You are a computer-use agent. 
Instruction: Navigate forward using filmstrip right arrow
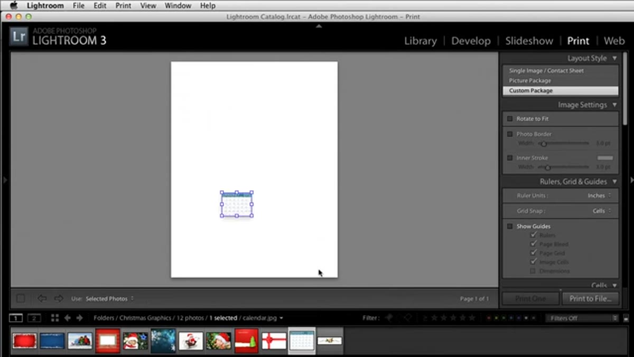(80, 318)
